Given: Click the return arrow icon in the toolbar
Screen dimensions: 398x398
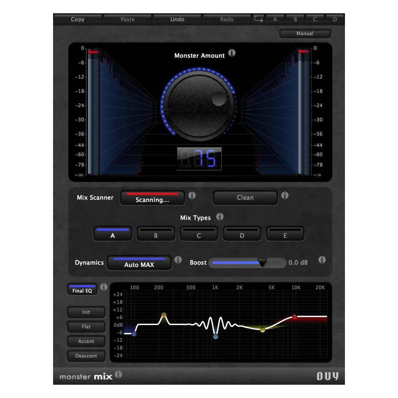Looking at the screenshot, I should coord(258,19).
